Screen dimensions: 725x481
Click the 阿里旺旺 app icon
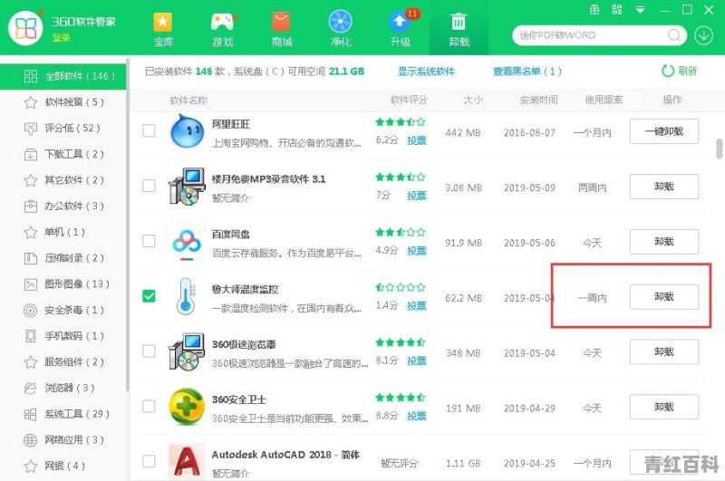pyautogui.click(x=188, y=131)
